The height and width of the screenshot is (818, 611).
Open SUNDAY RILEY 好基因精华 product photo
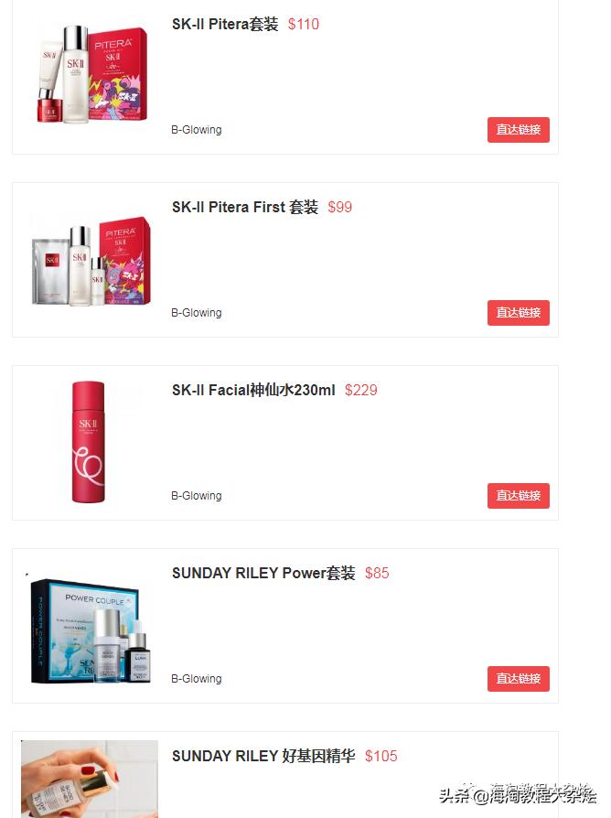click(90, 779)
